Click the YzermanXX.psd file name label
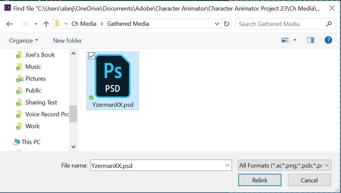Screen dimensions: 341x193 point(113,105)
